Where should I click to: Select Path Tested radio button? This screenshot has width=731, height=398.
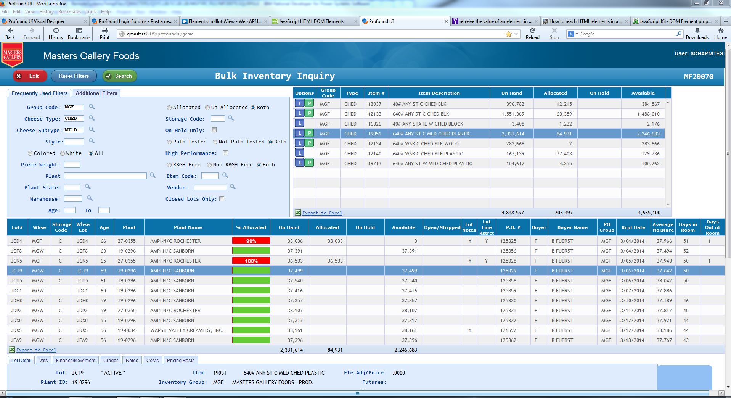[x=169, y=142]
